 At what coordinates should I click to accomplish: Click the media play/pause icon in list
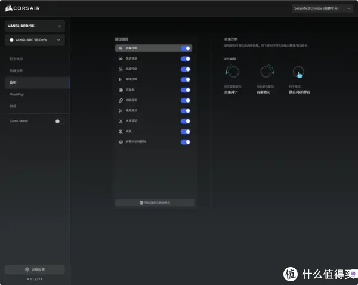tap(121, 79)
